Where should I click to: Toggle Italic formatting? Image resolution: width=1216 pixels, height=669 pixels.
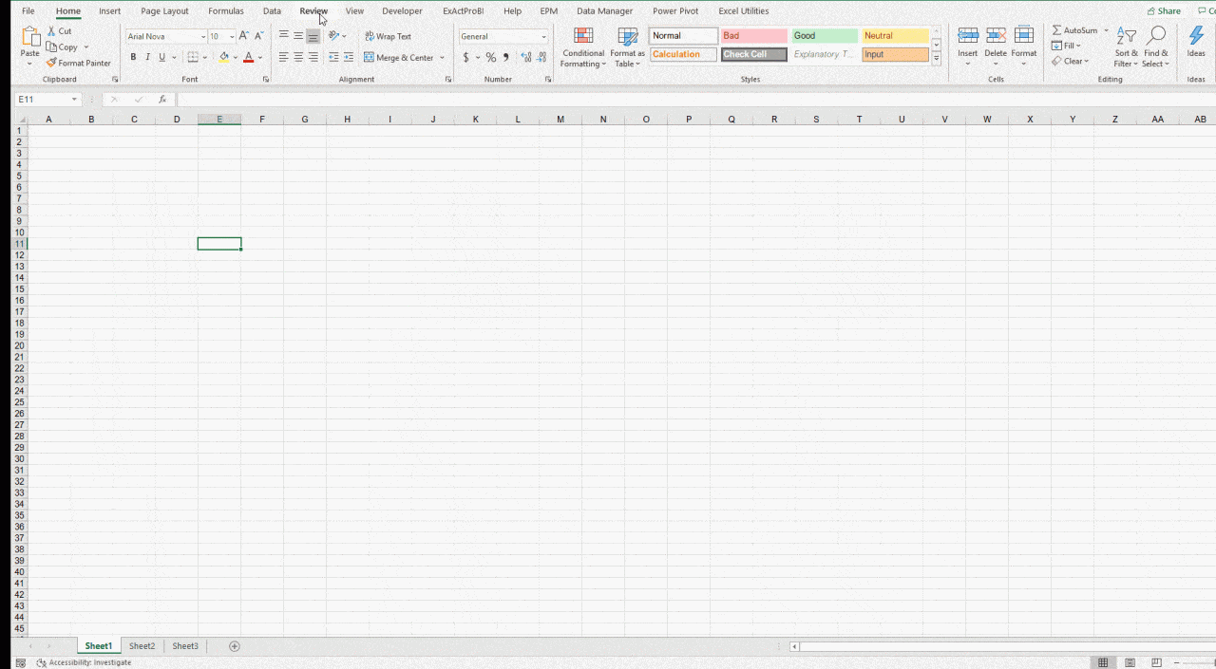pyautogui.click(x=147, y=58)
